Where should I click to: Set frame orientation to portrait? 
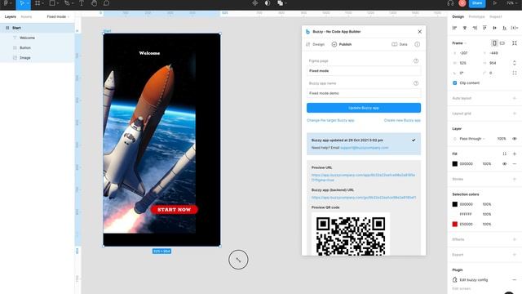(x=494, y=43)
